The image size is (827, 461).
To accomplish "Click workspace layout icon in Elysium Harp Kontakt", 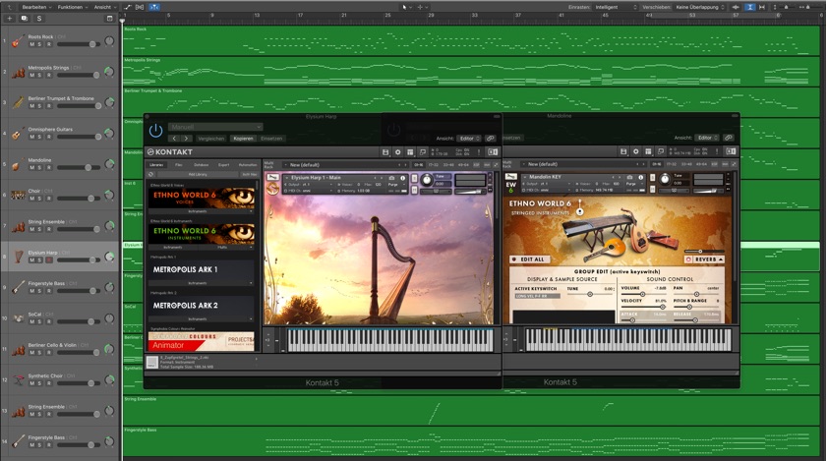I will click(410, 152).
